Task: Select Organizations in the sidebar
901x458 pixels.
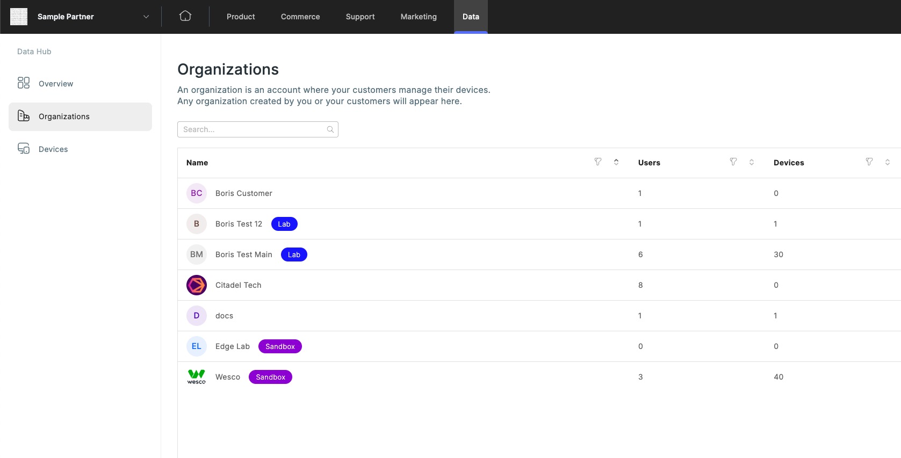Action: pyautogui.click(x=80, y=117)
